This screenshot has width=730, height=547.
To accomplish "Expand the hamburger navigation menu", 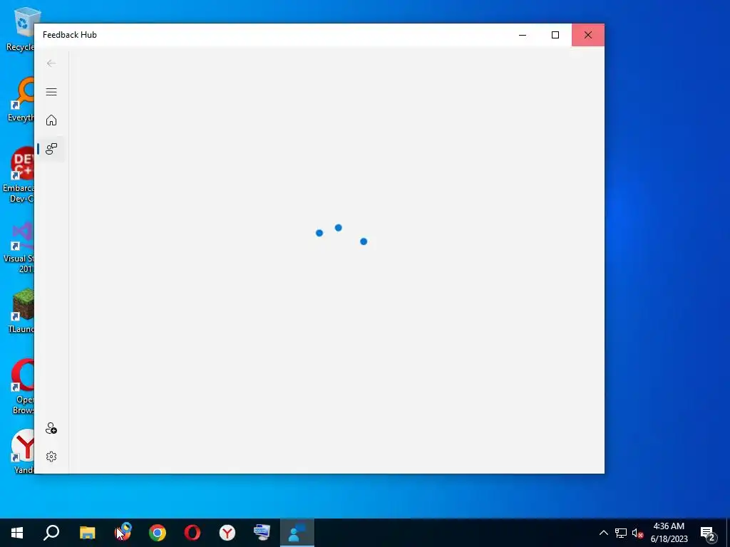I will (x=51, y=92).
